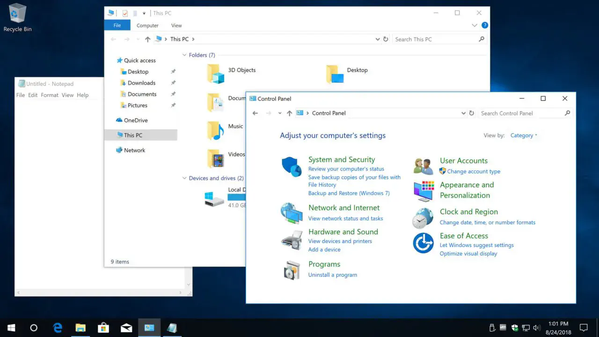Open Microsoft Store from the taskbar
Image resolution: width=599 pixels, height=337 pixels.
(x=103, y=328)
